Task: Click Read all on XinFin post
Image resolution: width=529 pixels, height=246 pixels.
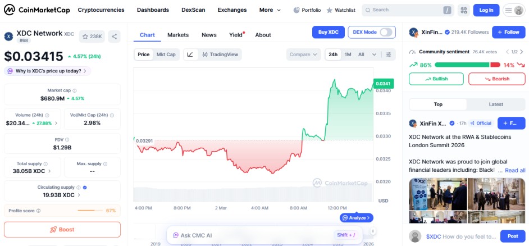Action: pyautogui.click(x=515, y=170)
